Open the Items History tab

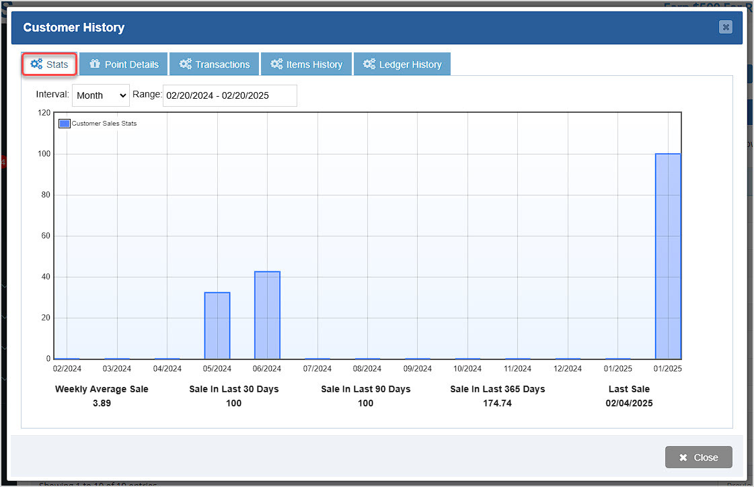[x=306, y=64]
